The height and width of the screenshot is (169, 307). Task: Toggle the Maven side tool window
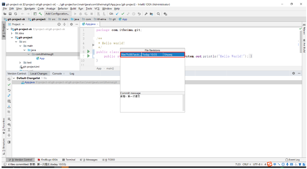(304, 29)
